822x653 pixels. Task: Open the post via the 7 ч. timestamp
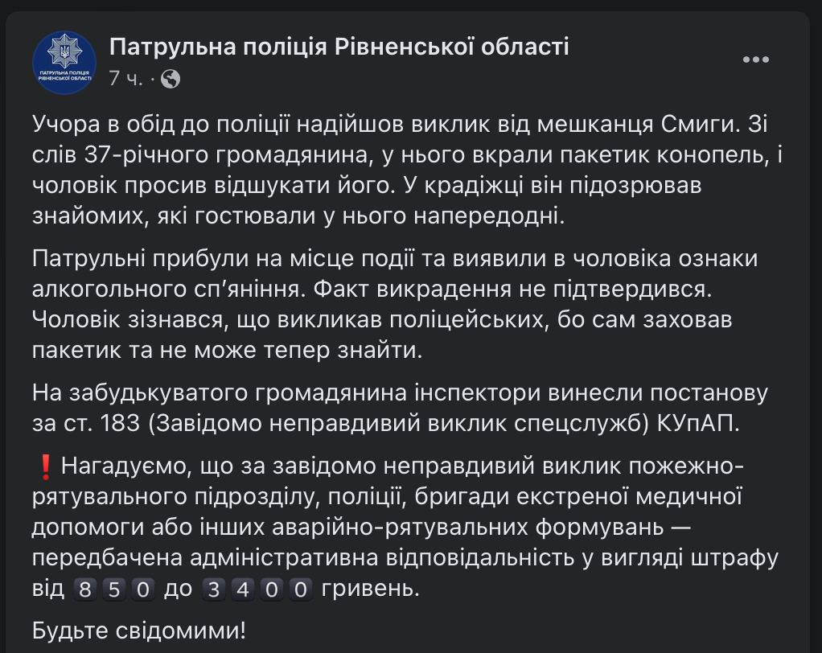[125, 79]
